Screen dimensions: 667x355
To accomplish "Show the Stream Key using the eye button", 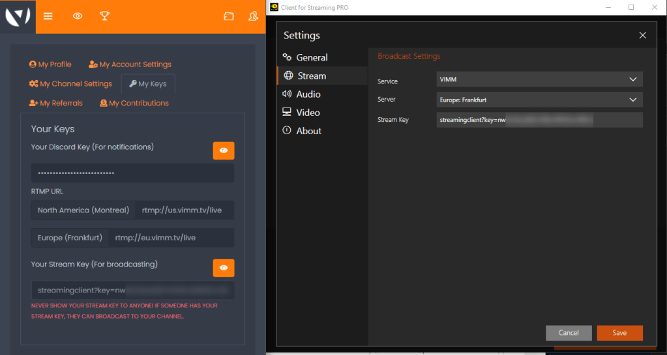I will pos(223,268).
